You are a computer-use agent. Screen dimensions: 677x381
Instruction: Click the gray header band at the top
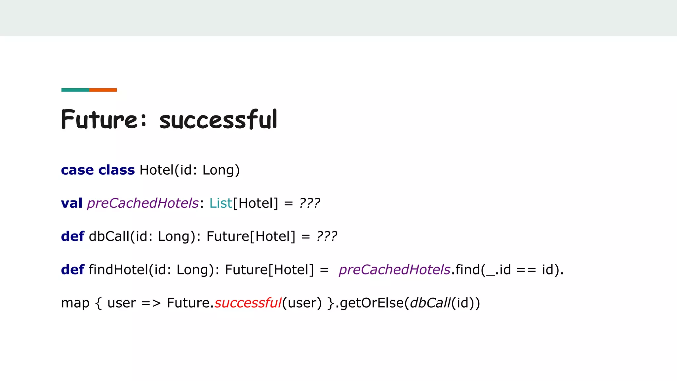click(x=338, y=18)
